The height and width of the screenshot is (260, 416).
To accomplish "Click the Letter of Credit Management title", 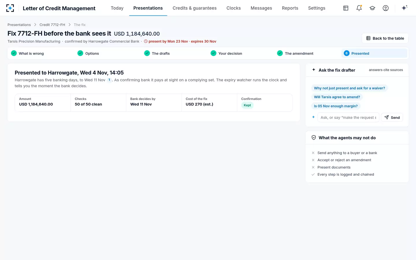I will (59, 8).
